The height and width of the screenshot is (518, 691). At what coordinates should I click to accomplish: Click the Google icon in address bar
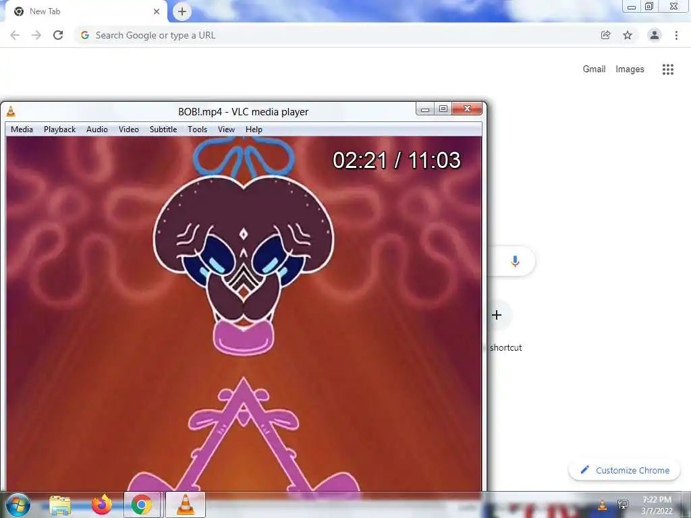coord(85,35)
